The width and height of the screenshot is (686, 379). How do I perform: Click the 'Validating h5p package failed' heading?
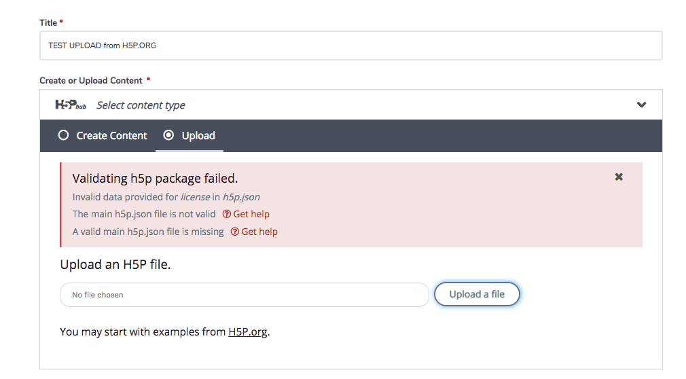[x=155, y=179]
